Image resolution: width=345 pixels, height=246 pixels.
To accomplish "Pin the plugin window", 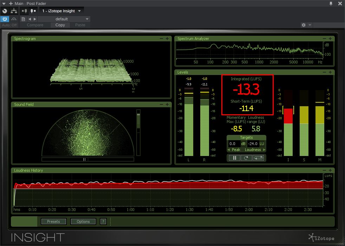I will [331, 4].
